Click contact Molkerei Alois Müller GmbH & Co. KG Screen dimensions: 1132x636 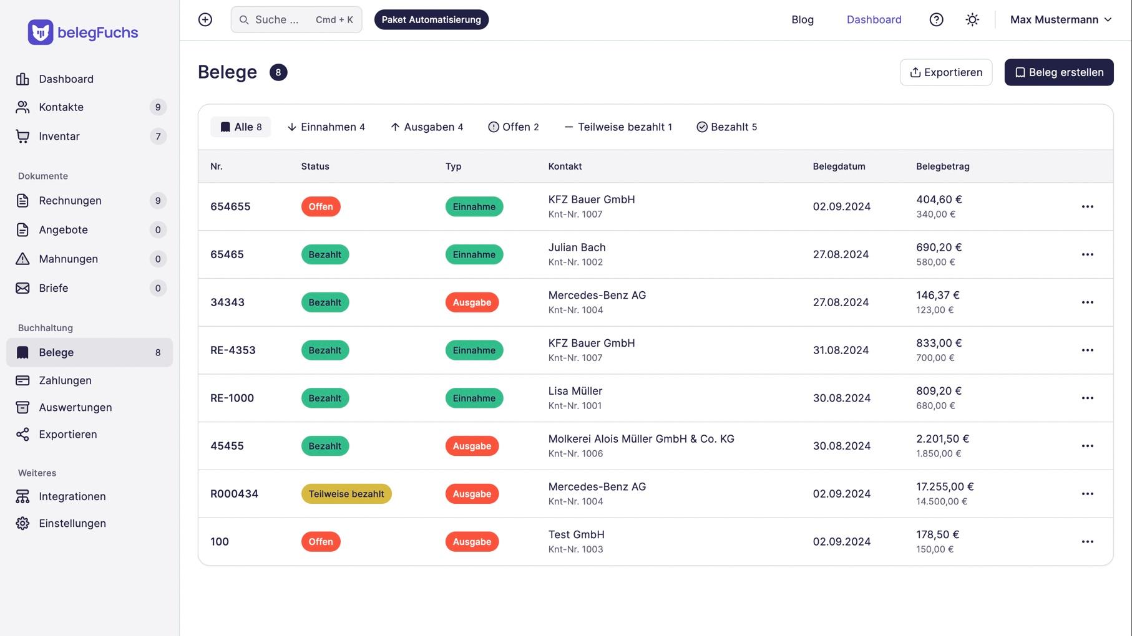[x=641, y=439]
